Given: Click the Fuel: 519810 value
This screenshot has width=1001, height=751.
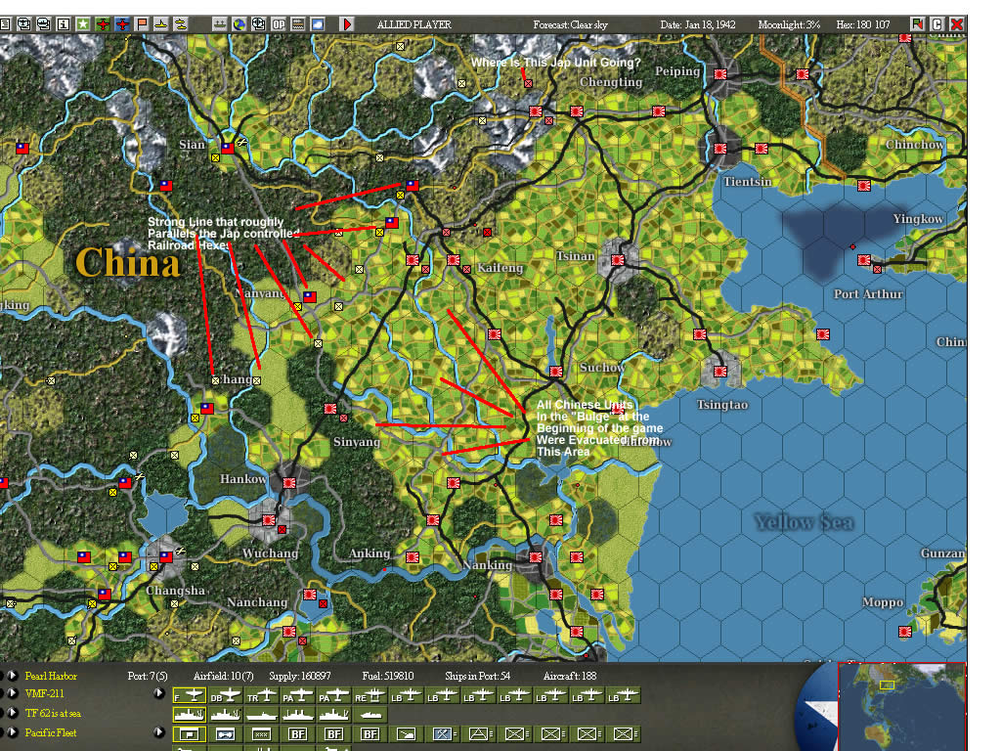Looking at the screenshot, I should 387,676.
